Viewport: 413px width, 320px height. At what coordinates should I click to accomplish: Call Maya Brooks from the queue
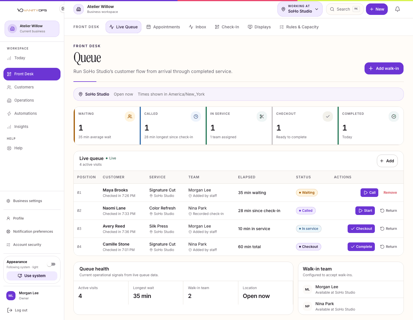coord(369,193)
